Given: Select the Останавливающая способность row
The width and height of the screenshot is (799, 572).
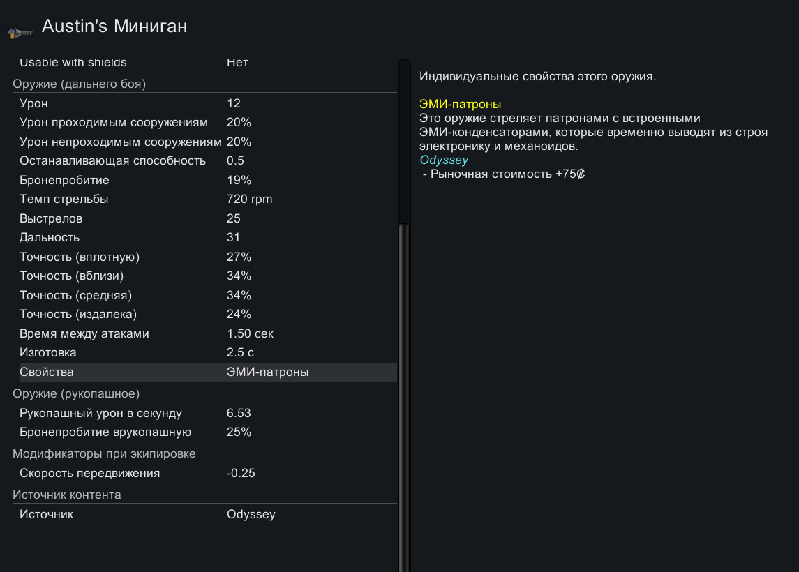Looking at the screenshot, I should coord(202,161).
